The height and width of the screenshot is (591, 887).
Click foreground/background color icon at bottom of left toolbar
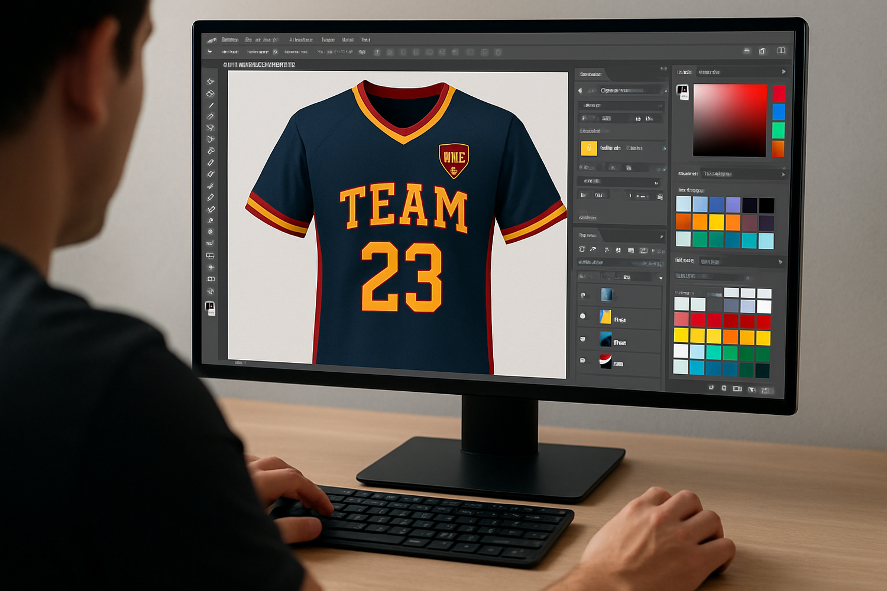pyautogui.click(x=210, y=307)
